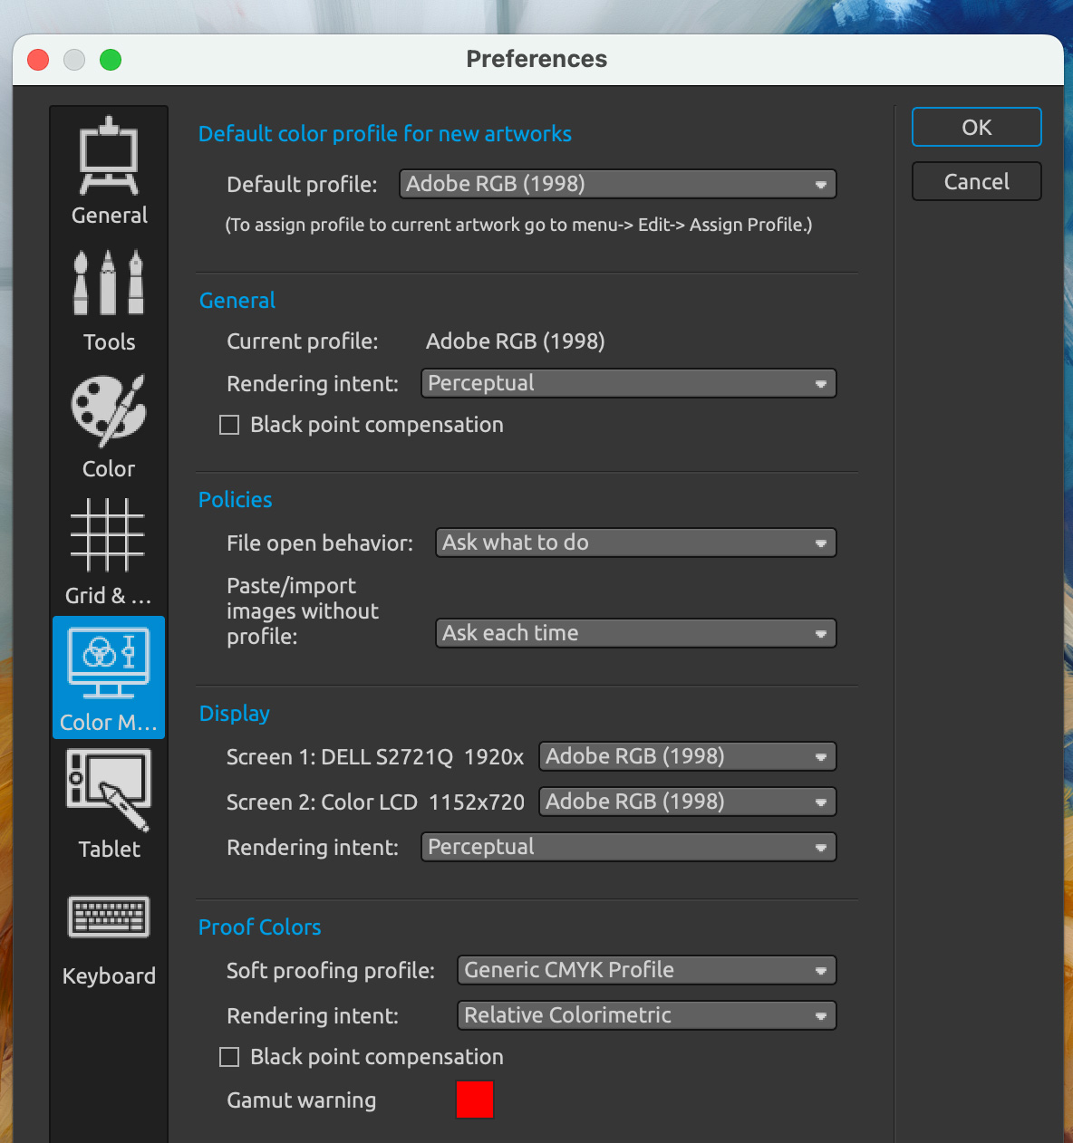Select the Keyboard shortcuts icon
The width and height of the screenshot is (1073, 1143).
109,917
